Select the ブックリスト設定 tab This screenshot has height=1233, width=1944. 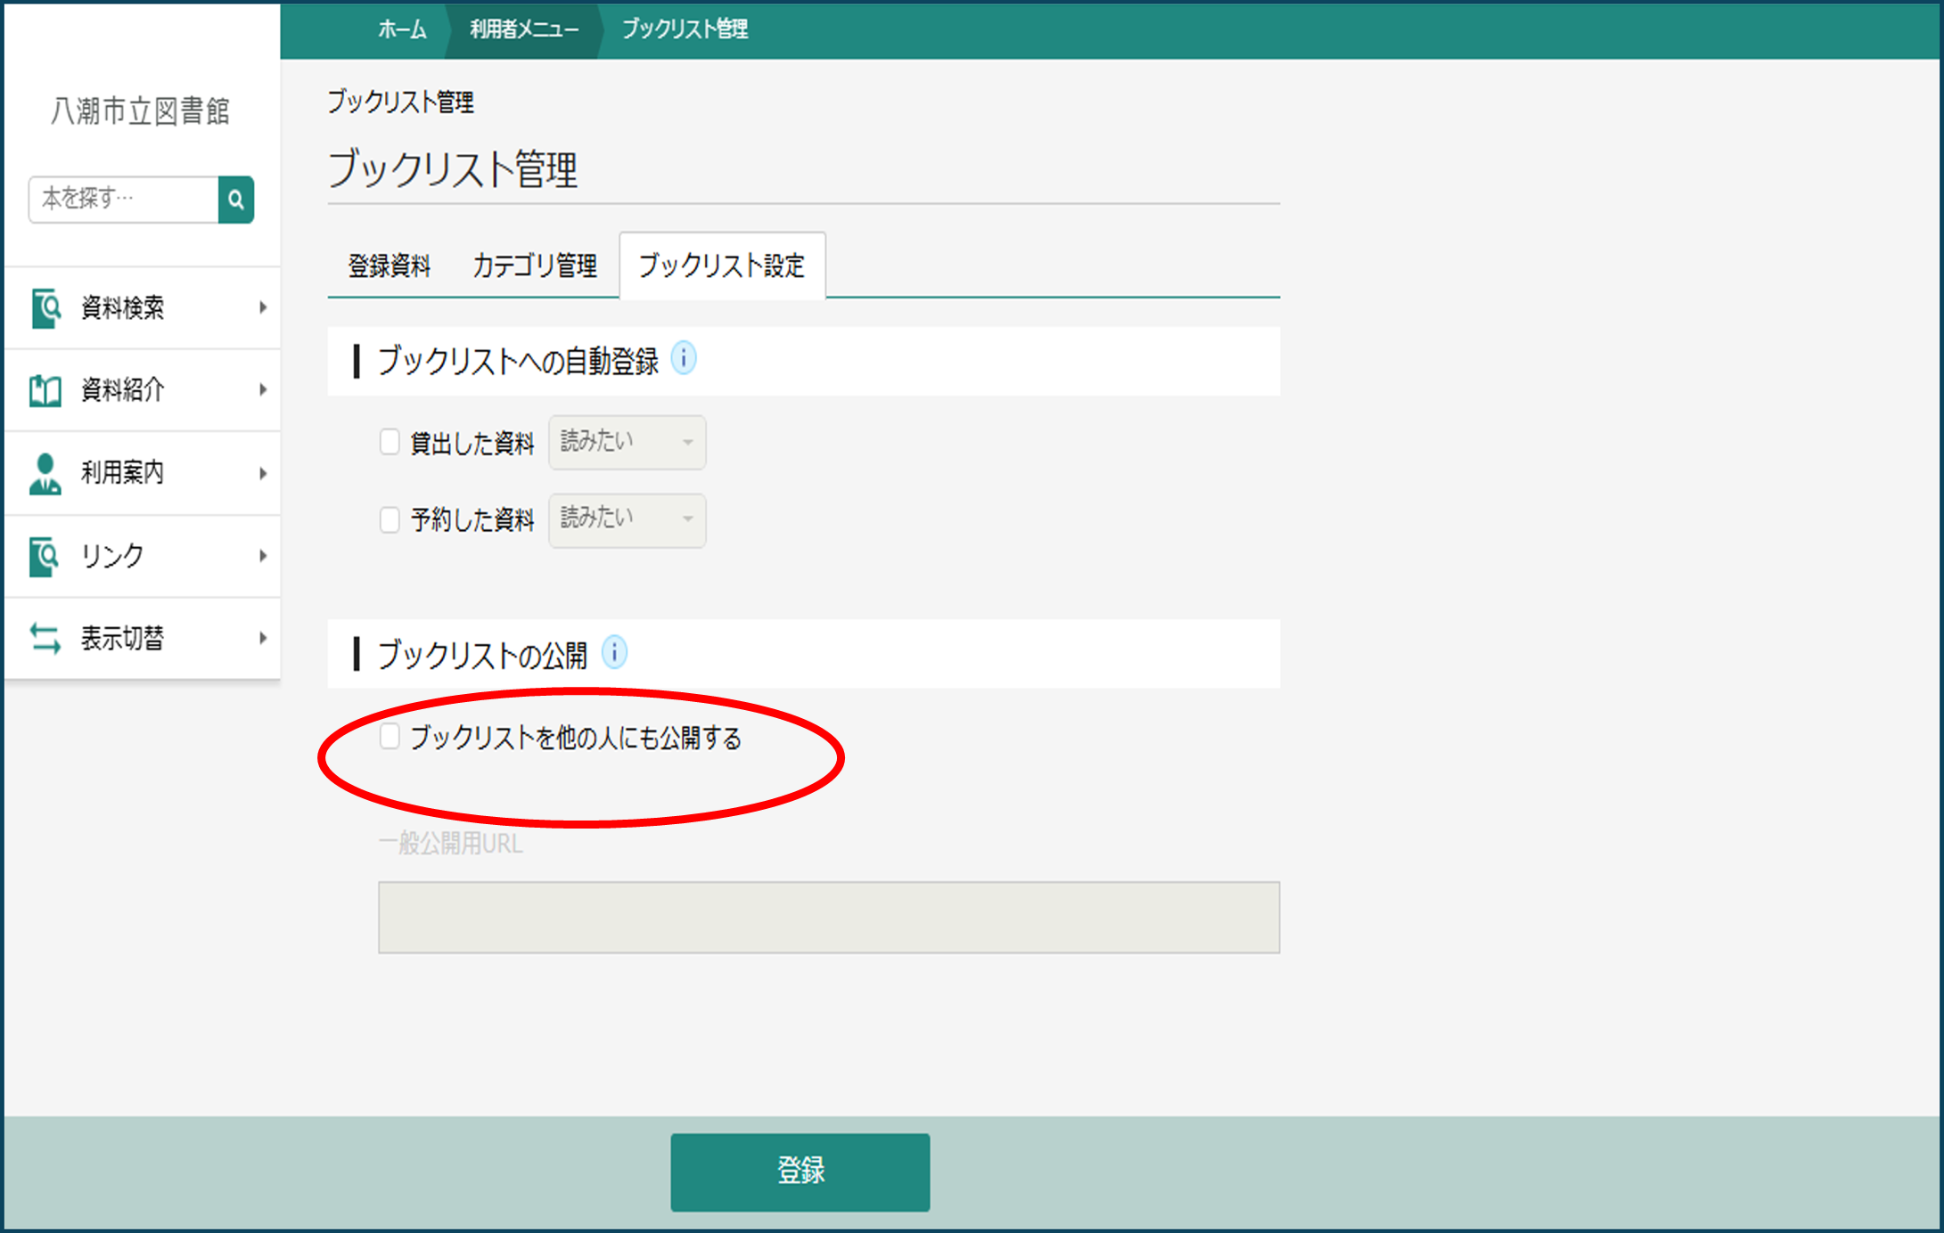coord(722,265)
